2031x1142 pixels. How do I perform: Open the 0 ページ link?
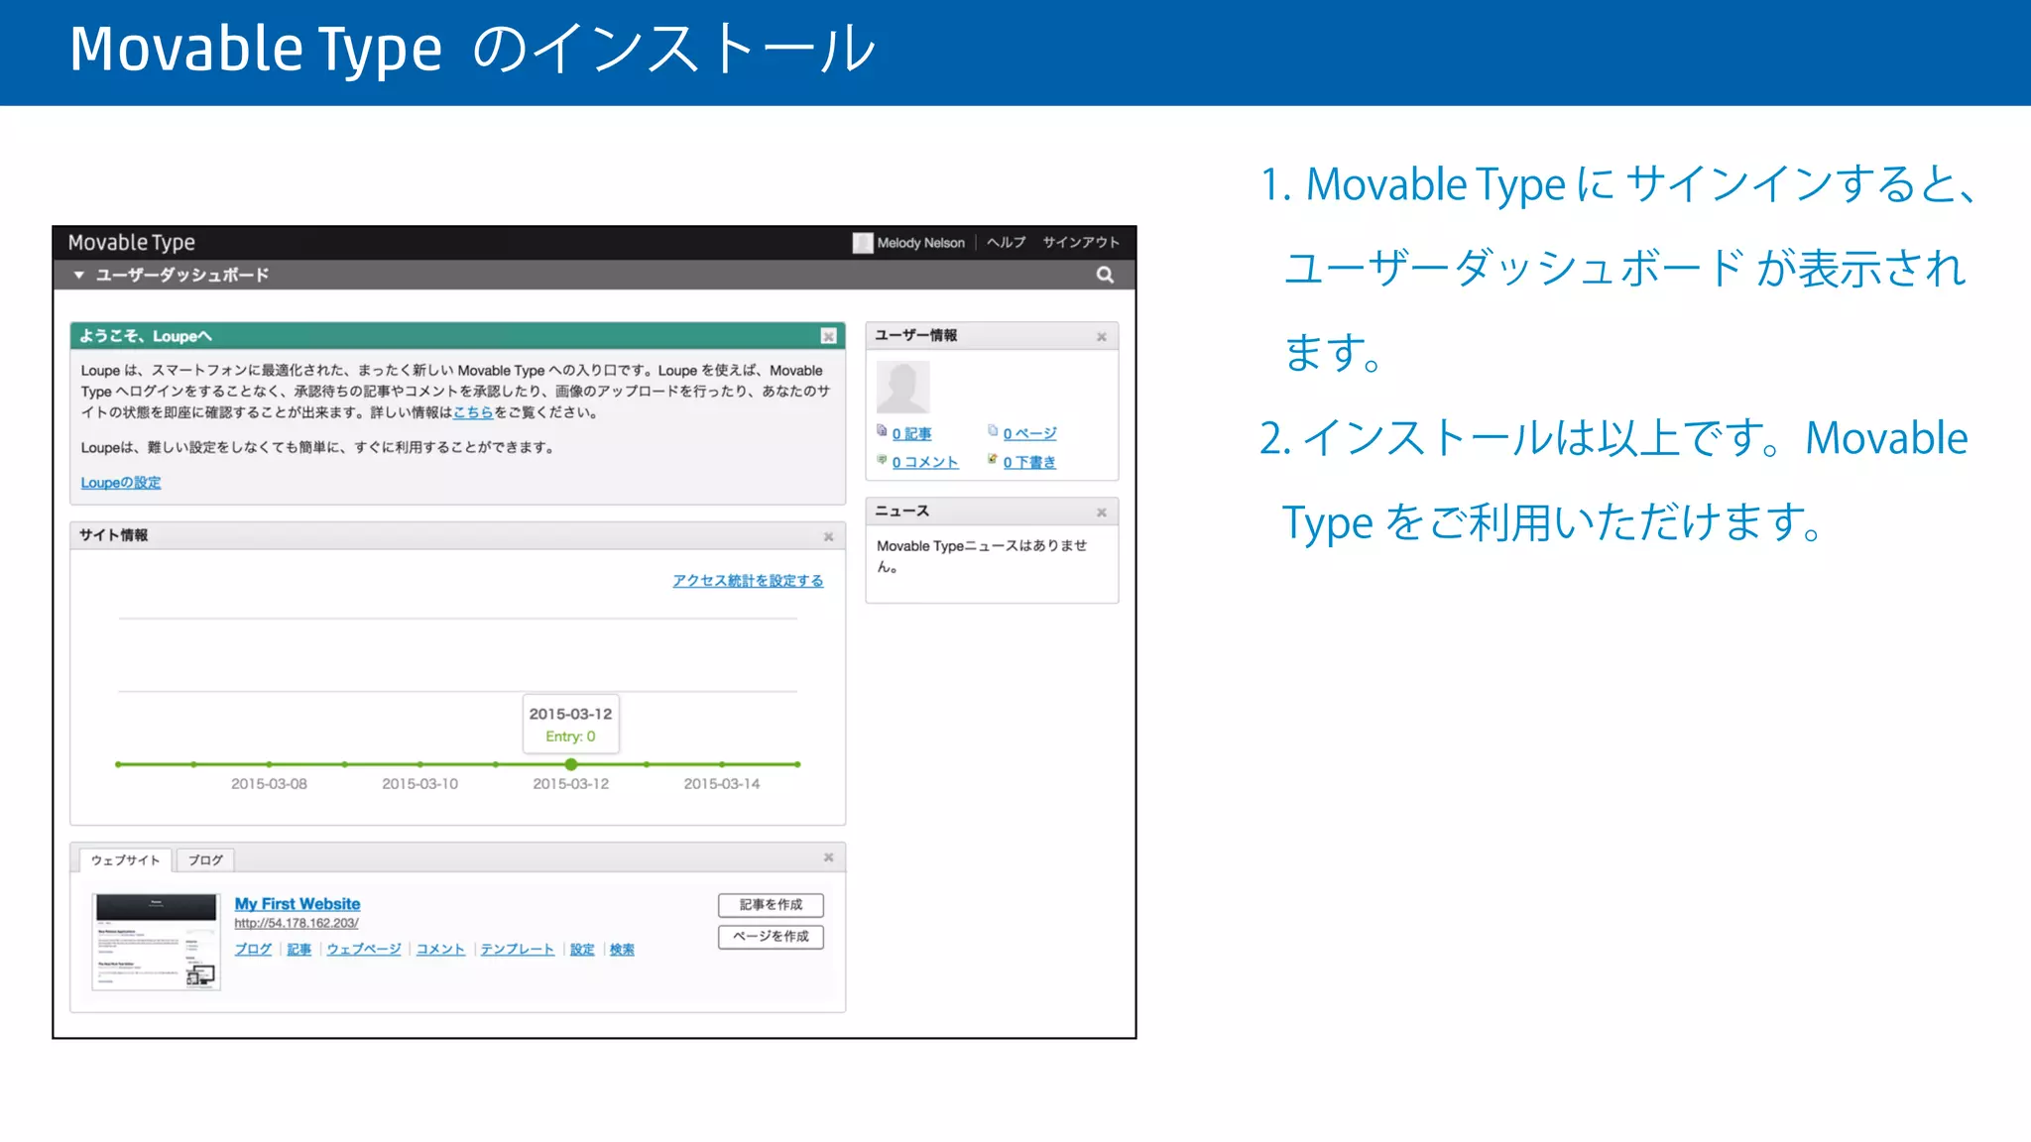pos(1029,434)
